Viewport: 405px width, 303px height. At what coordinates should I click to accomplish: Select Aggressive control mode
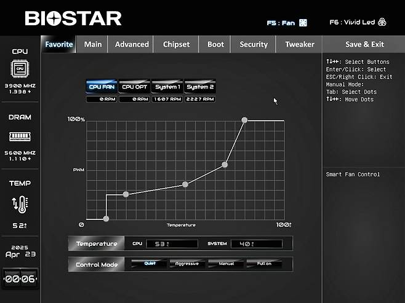click(x=187, y=264)
